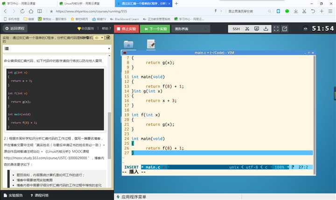The width and height of the screenshot is (336, 200).
Task: Click the green 下一个实验 next button
Action: (155, 29)
